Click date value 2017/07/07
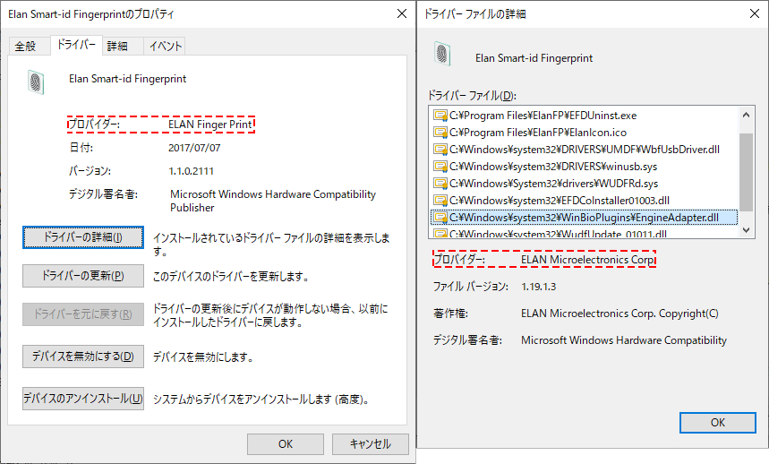The height and width of the screenshot is (464, 769). pos(194,148)
